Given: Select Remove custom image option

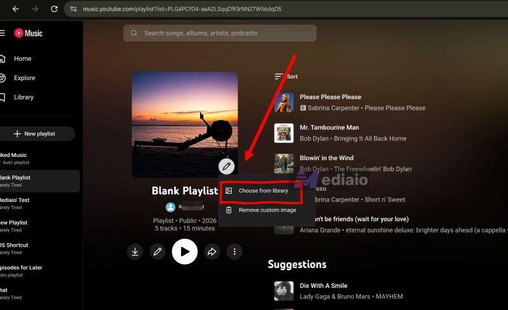Looking at the screenshot, I should click(267, 210).
